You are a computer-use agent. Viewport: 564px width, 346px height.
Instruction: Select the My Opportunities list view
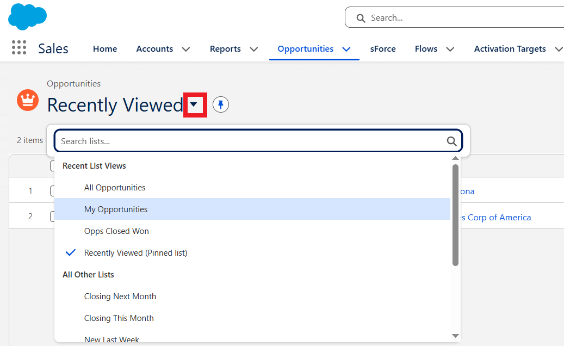click(252, 209)
